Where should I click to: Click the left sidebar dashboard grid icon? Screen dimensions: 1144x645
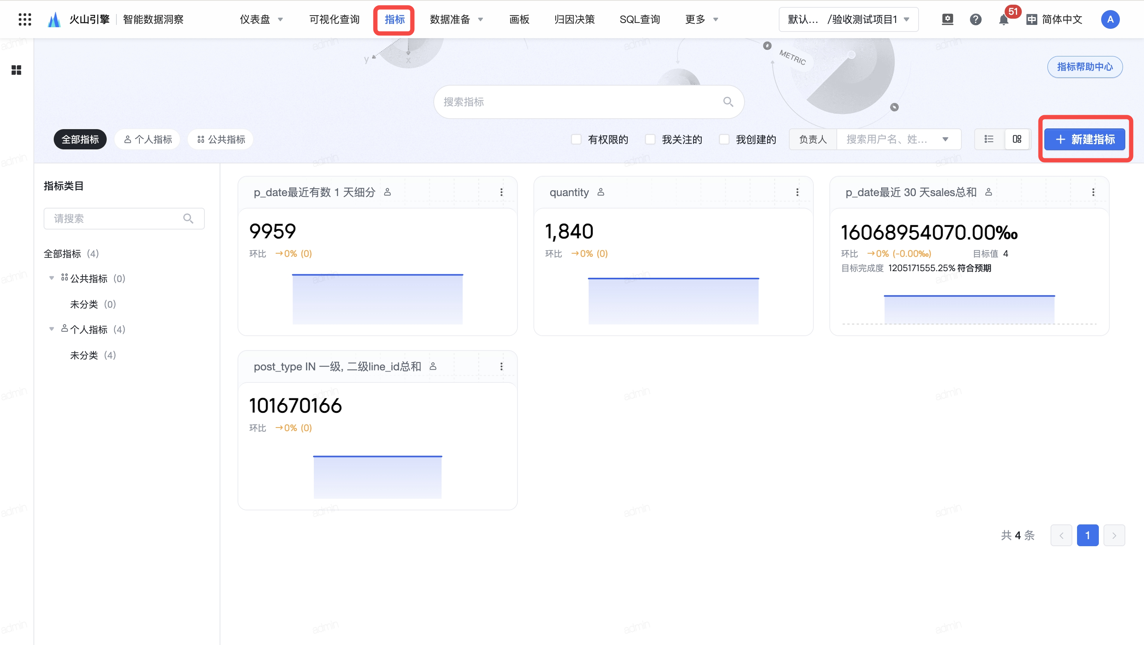click(x=16, y=70)
